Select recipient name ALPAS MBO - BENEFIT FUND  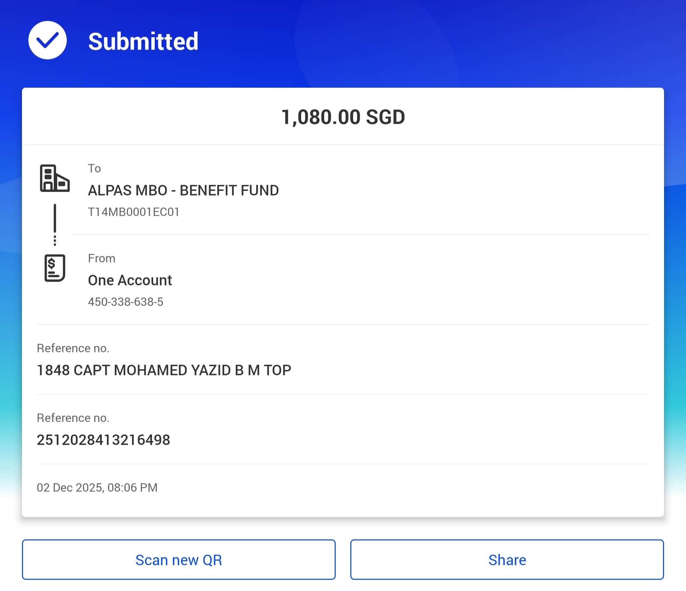(183, 191)
